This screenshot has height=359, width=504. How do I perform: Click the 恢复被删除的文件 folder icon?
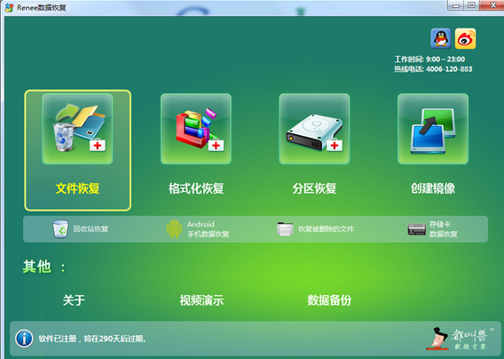tap(285, 229)
